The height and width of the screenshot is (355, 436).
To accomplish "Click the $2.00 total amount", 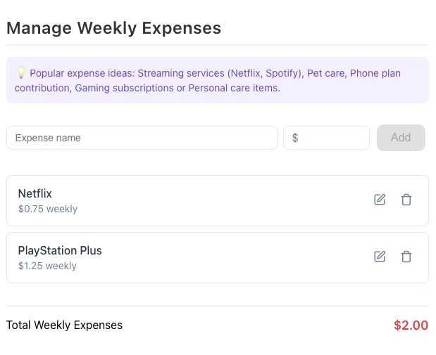I will (411, 325).
